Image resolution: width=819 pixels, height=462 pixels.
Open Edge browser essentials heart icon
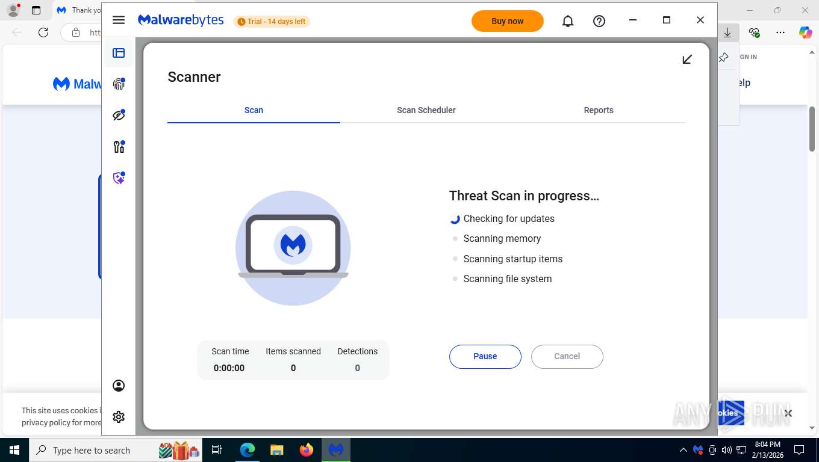point(754,32)
